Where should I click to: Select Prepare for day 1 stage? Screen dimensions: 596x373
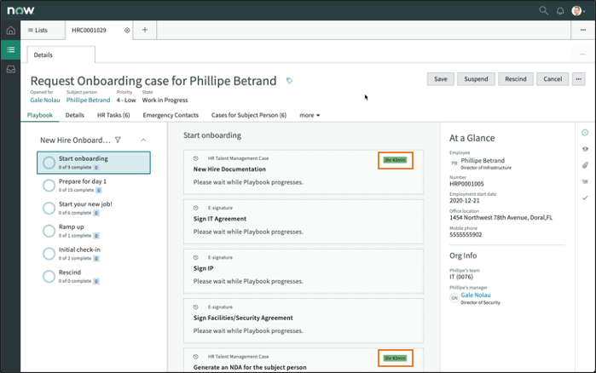94,185
